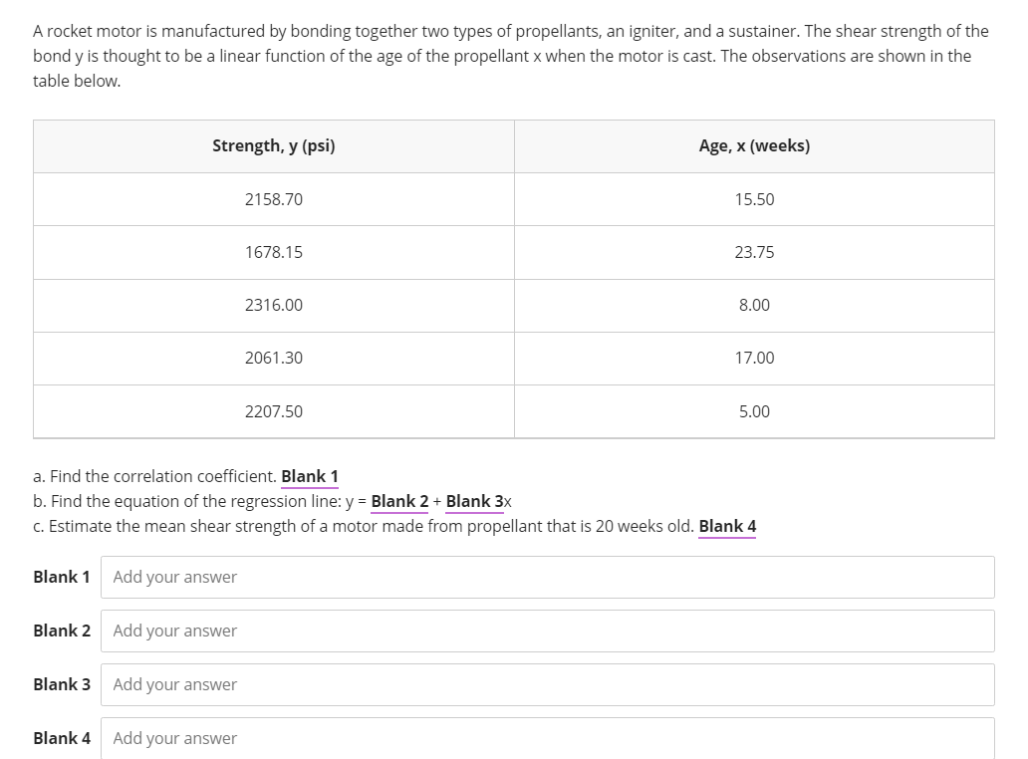
Task: Click the underlined Blank 1 in part a
Action: (310, 476)
